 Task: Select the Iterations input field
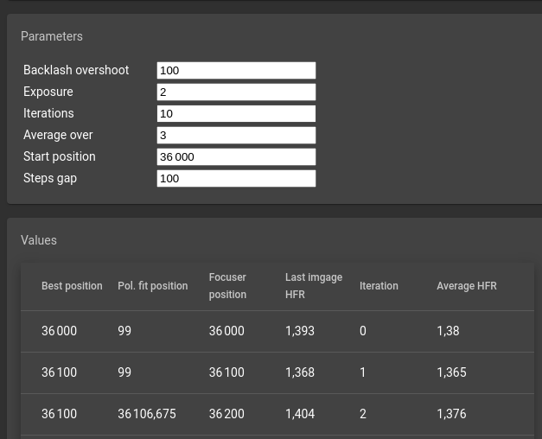[236, 113]
